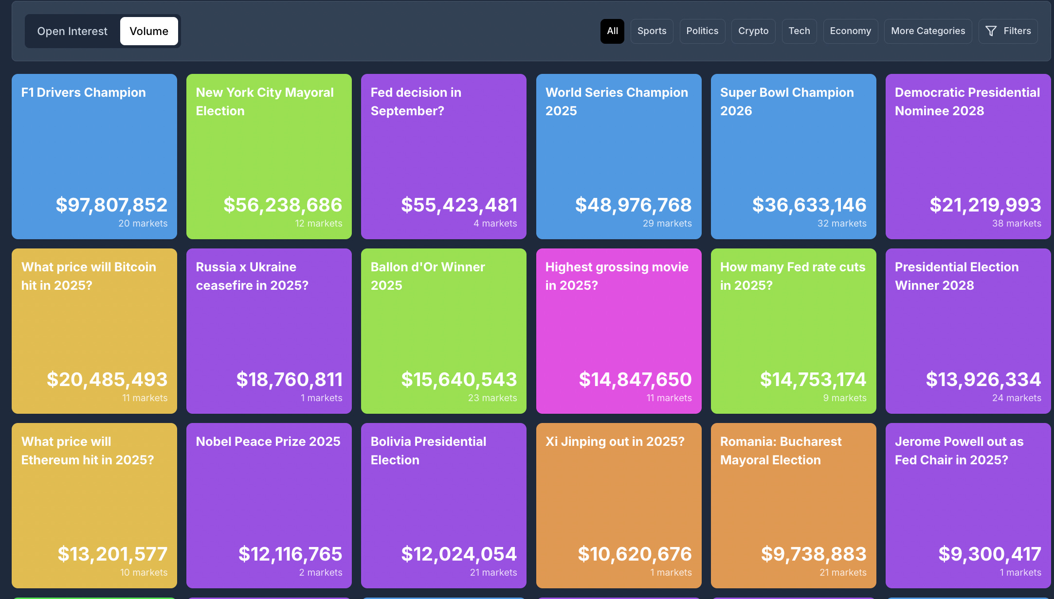Select the Volume toggle option
1054x599 pixels.
pos(149,31)
